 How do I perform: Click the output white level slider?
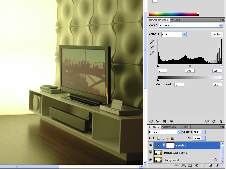(x=222, y=80)
